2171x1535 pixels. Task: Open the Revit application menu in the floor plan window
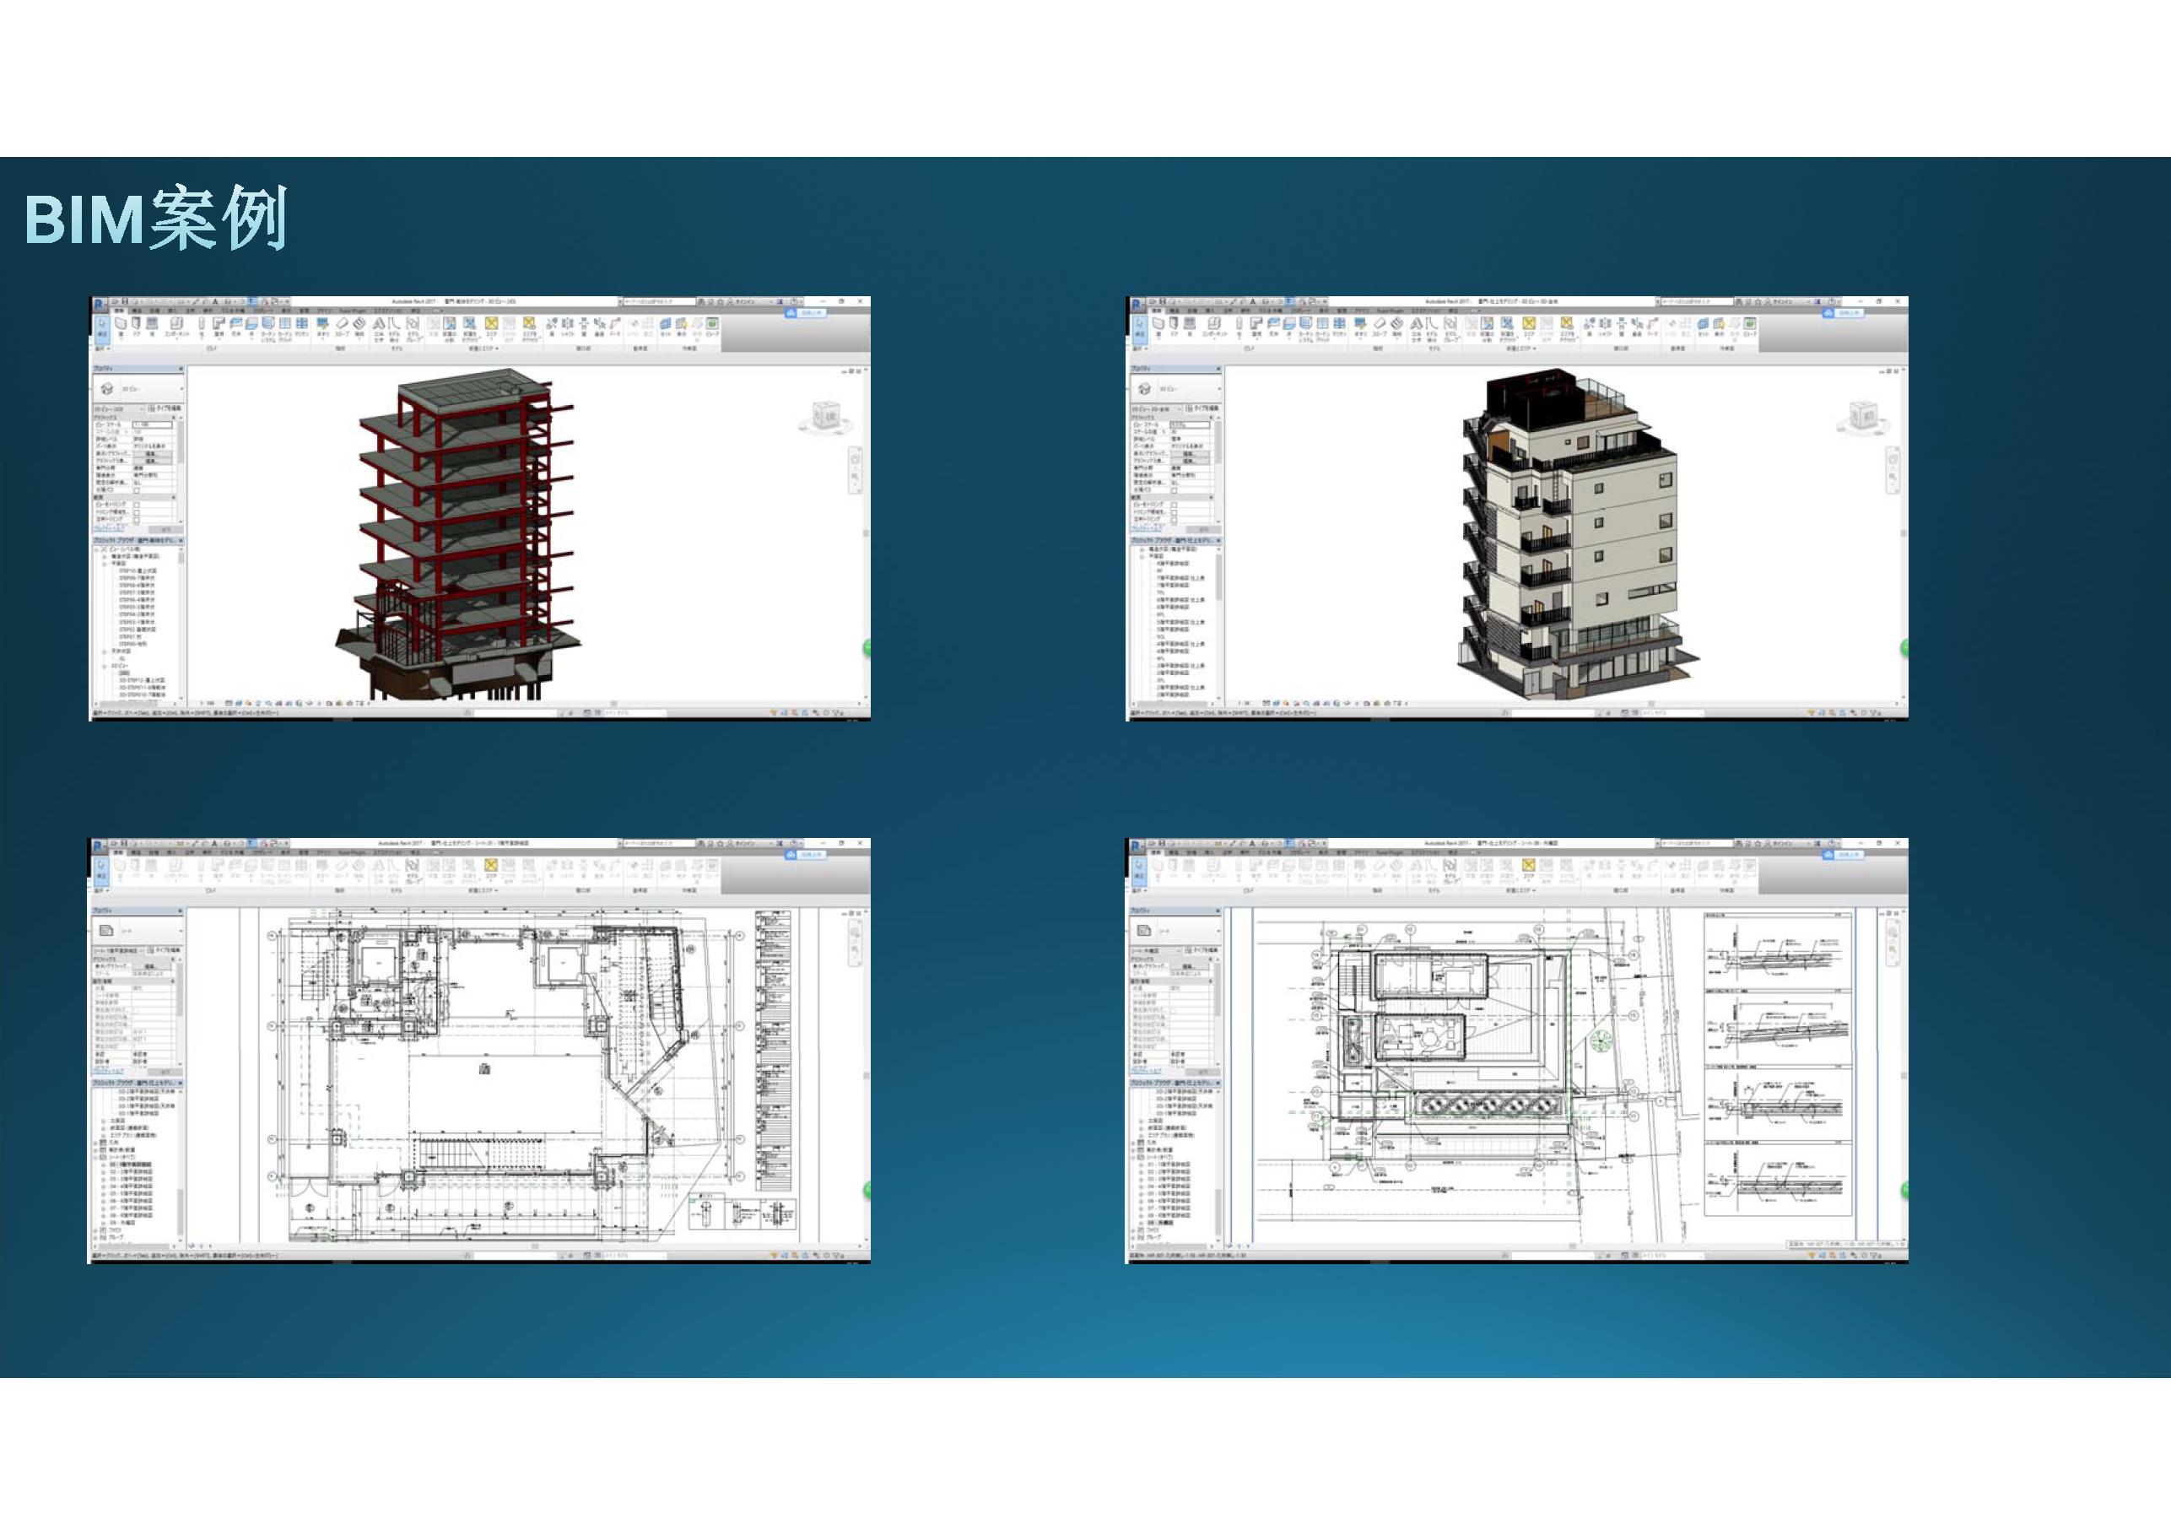click(x=100, y=845)
